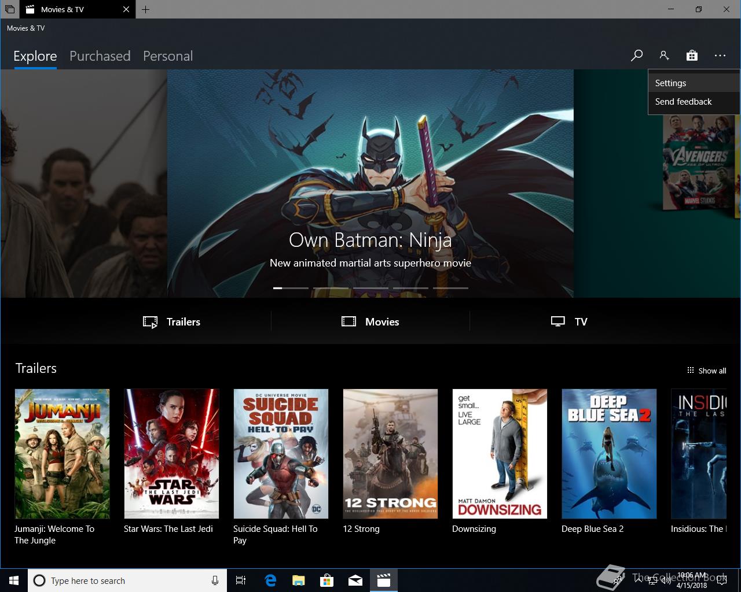Choose Send feedback from the menu
741x592 pixels.
694,102
